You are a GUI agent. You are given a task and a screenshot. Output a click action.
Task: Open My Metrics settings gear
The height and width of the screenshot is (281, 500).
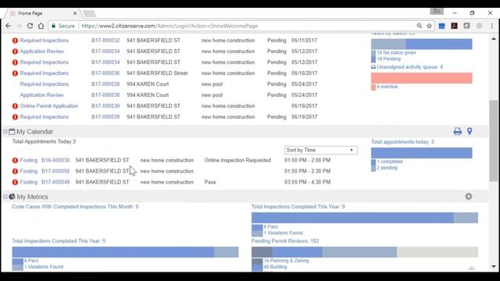click(469, 196)
